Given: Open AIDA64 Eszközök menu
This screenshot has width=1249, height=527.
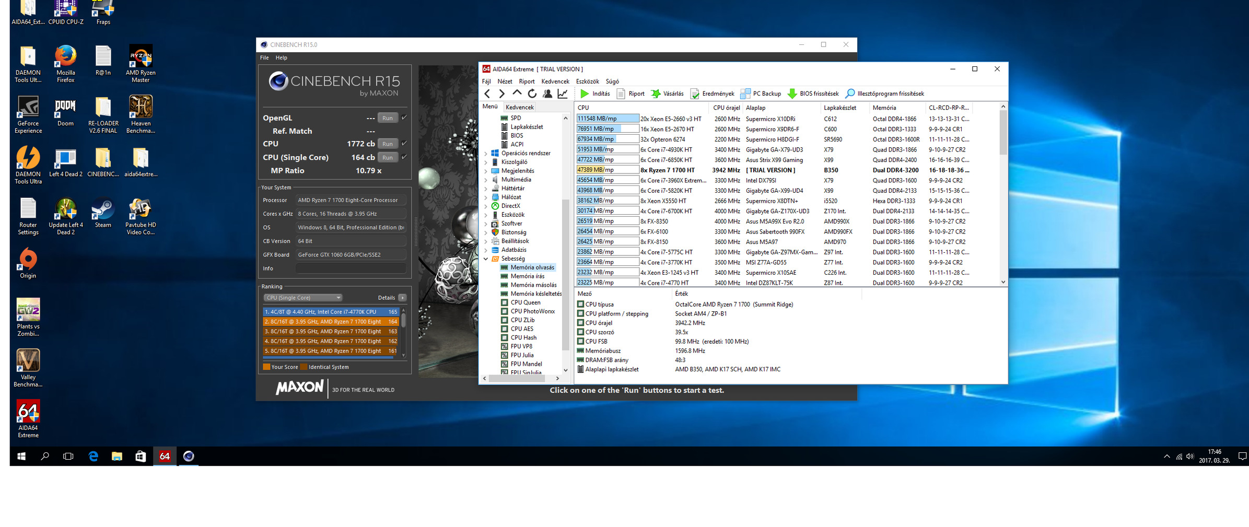Looking at the screenshot, I should coord(588,81).
